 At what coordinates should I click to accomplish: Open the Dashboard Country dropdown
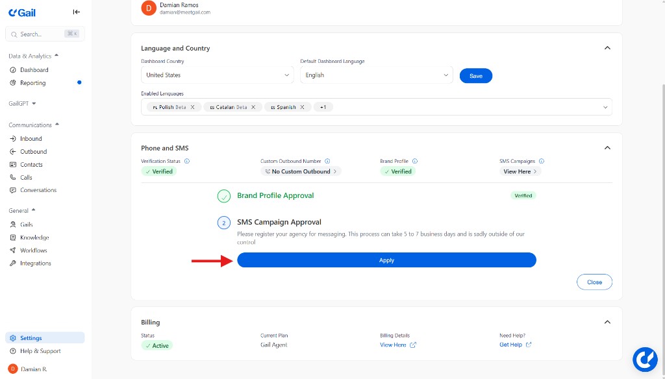(217, 75)
